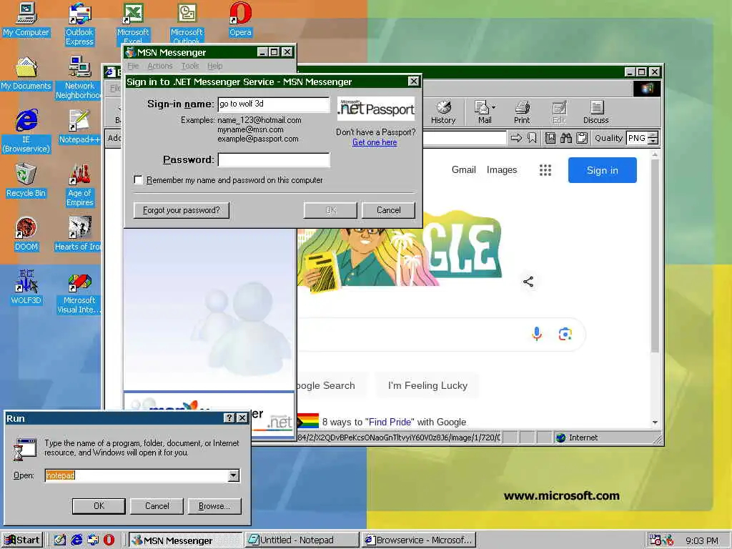Select the Opera desktop shortcut
The width and height of the screenshot is (732, 549).
(x=240, y=19)
